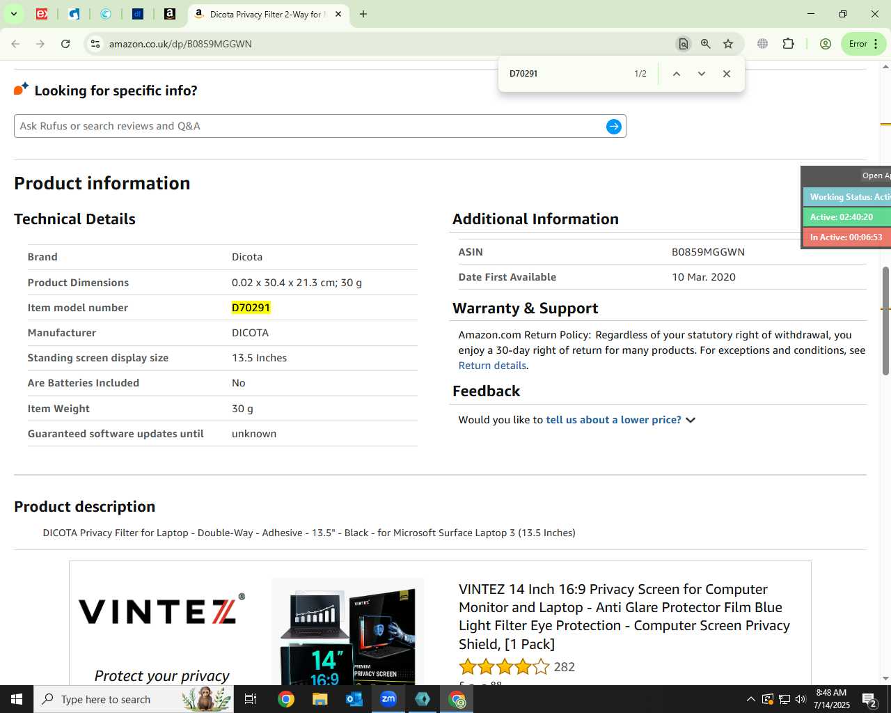This screenshot has height=713, width=891.
Task: Click the highlighted D70291 model number
Action: click(251, 308)
